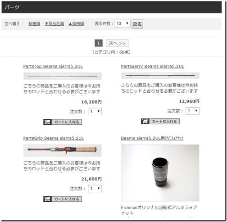This screenshot has width=227, height=222.
Task: Sort products by 新着順
Action: [x=34, y=23]
